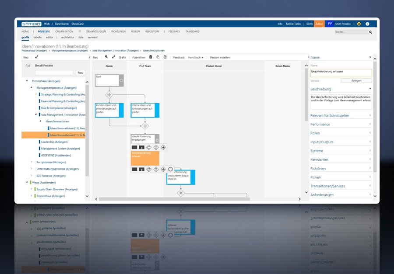Collapse the Prozesshaus (Anzeigen) root node

[x=27, y=81]
